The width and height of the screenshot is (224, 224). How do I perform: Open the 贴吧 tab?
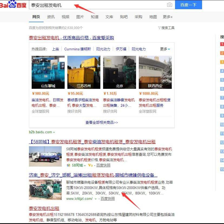(x=124, y=17)
